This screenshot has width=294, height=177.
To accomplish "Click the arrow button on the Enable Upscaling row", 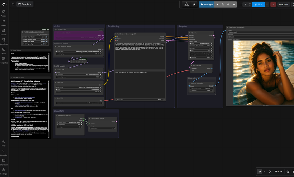I will 47,44.
